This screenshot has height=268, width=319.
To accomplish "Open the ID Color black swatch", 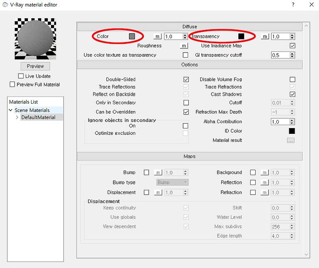I will point(292,131).
